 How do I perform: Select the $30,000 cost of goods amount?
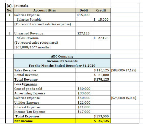coord(84,89)
